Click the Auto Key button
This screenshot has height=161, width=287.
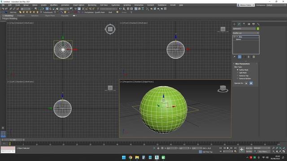point(249,148)
